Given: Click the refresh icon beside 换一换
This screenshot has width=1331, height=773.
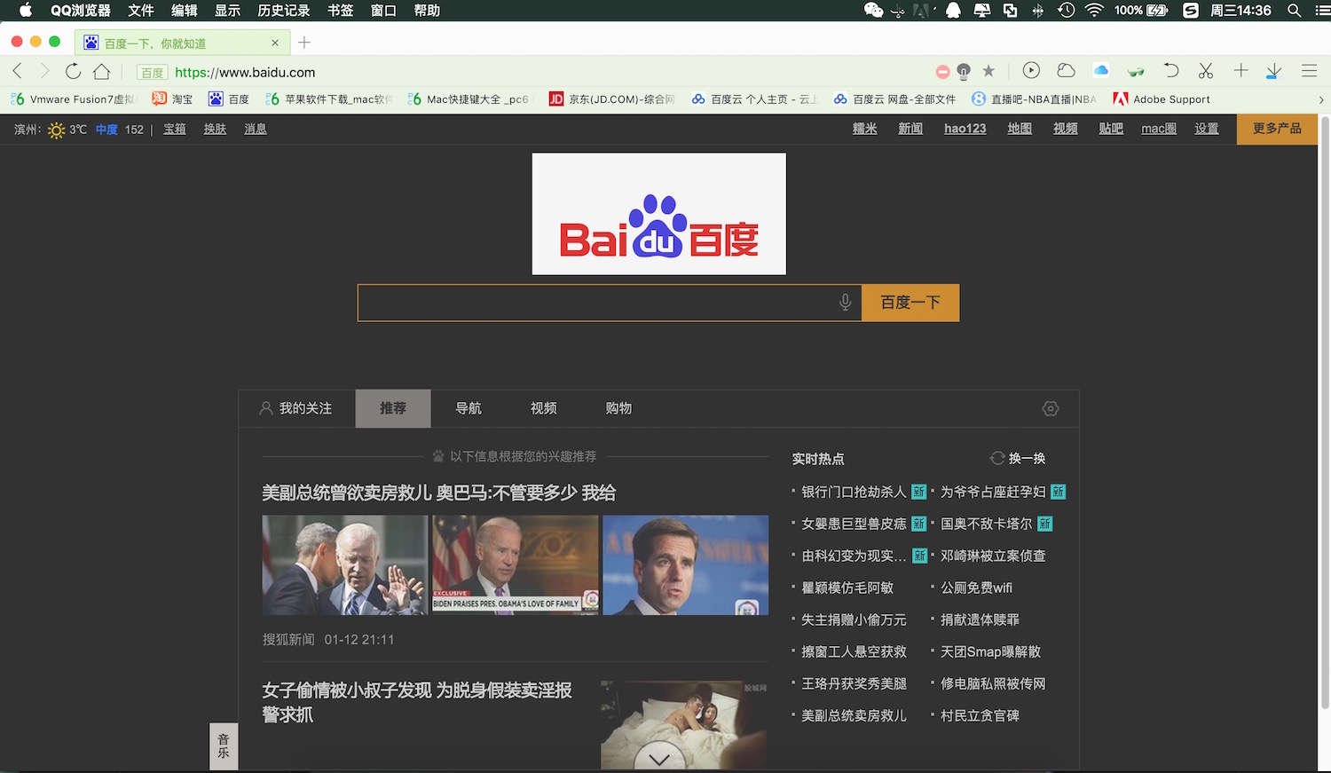Looking at the screenshot, I should tap(997, 458).
